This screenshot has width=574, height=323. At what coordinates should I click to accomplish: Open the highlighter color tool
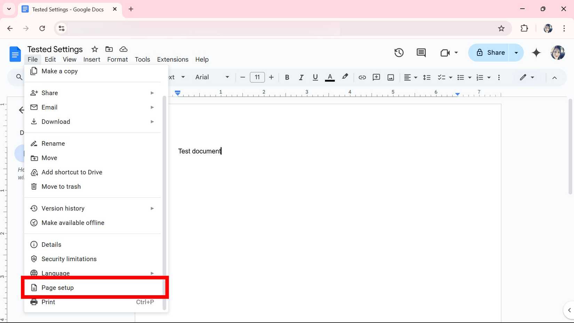(345, 77)
